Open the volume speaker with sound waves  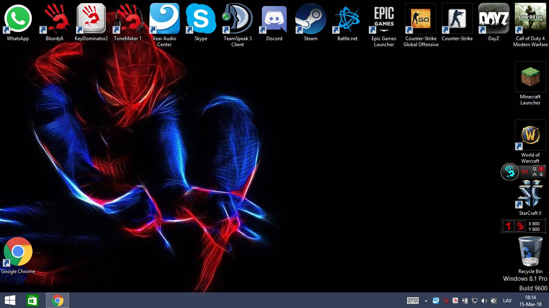(x=484, y=300)
